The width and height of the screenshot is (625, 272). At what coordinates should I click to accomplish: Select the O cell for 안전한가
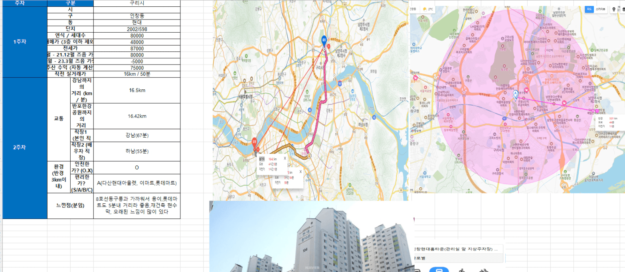tap(137, 168)
